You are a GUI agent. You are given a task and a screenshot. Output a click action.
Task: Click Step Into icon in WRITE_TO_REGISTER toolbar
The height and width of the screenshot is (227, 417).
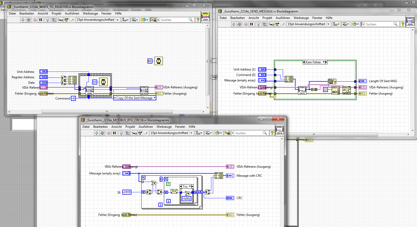61,20
